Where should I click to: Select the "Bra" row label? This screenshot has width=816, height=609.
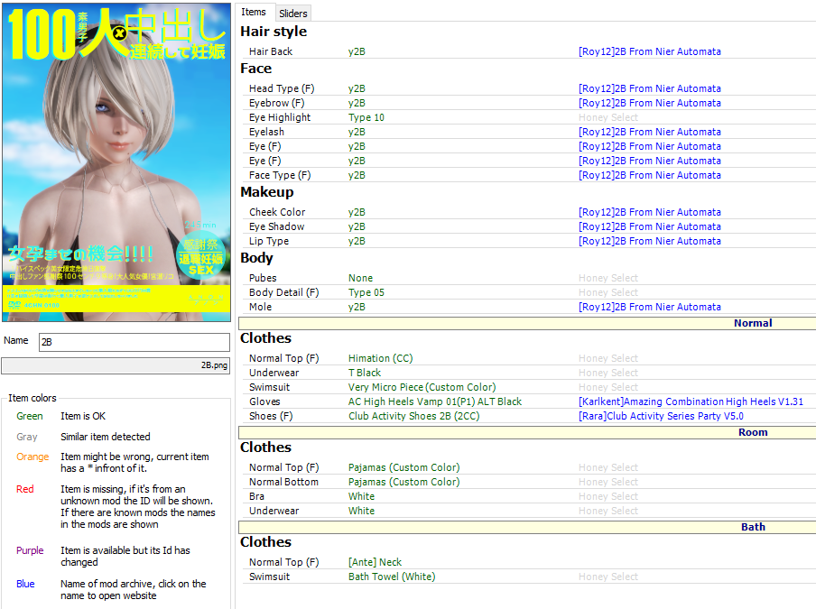coord(256,496)
